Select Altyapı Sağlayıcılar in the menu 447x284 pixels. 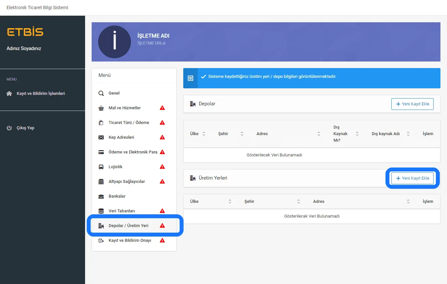127,182
